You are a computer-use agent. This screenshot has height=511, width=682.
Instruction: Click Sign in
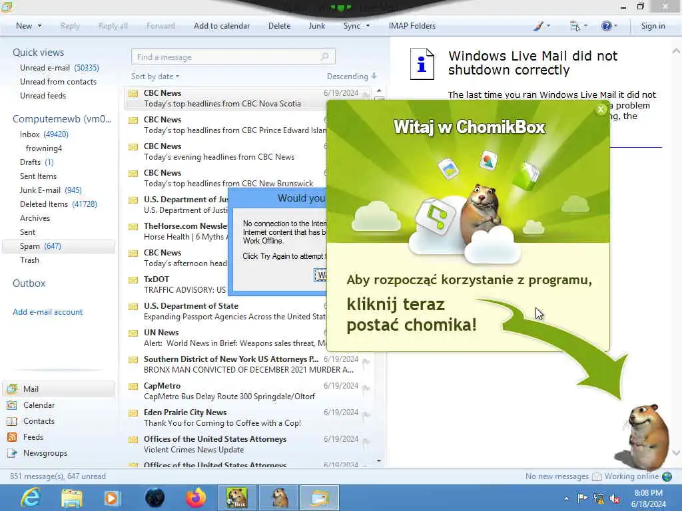(x=653, y=26)
